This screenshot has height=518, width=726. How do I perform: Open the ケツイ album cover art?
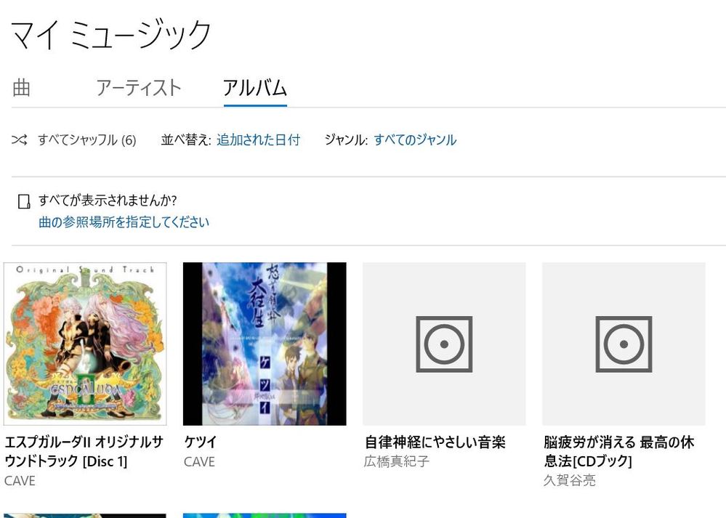click(265, 344)
